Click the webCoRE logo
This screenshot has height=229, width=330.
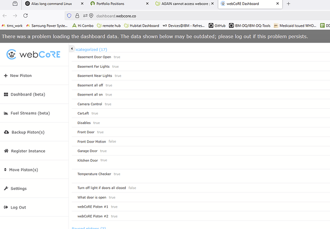(x=33, y=54)
